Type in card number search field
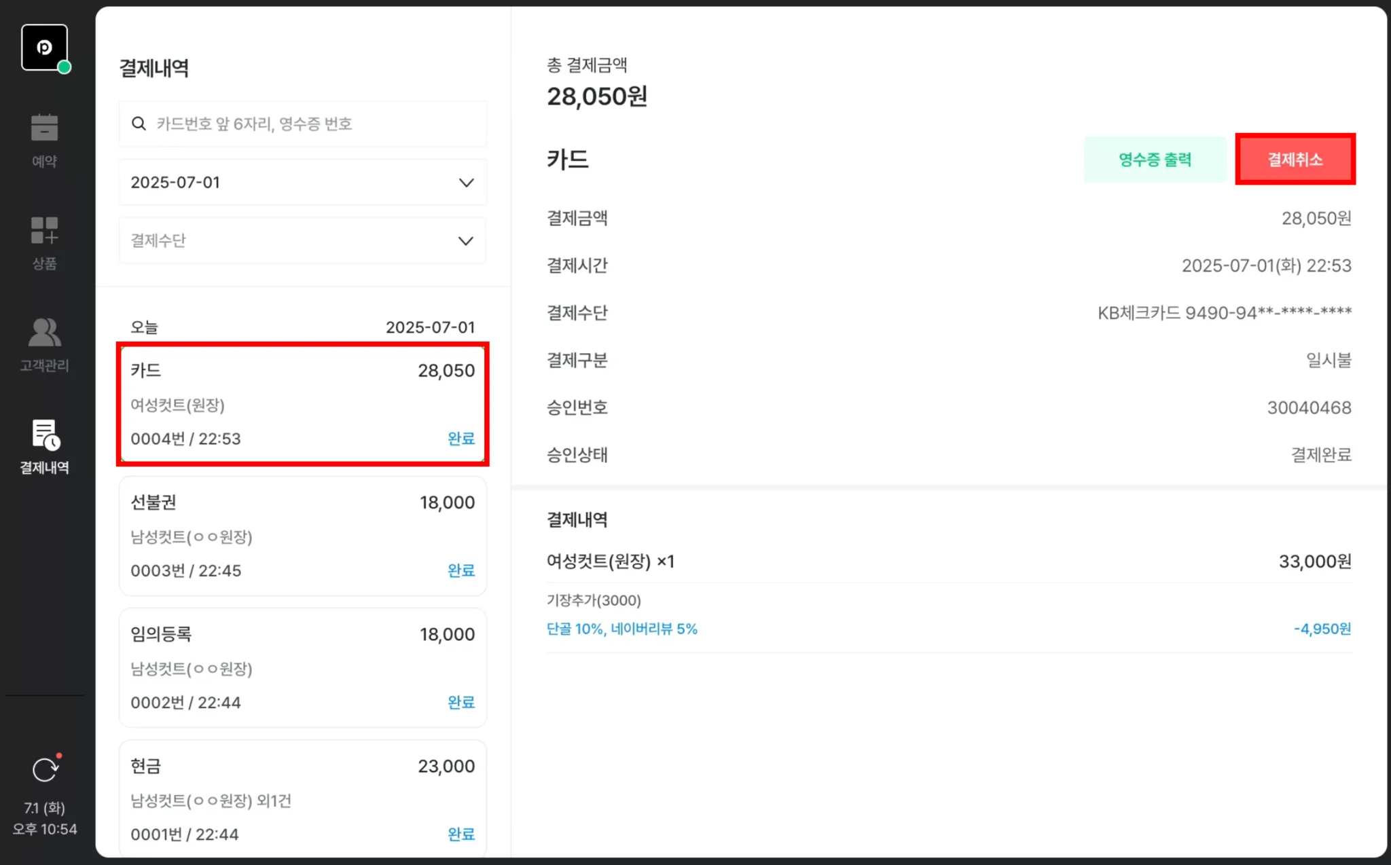The width and height of the screenshot is (1391, 865). click(312, 124)
